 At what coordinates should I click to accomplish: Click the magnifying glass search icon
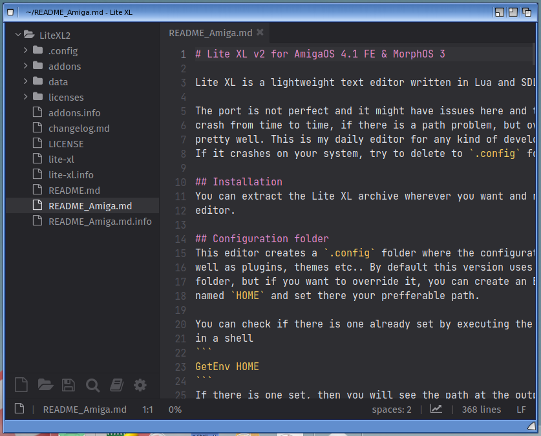point(92,386)
